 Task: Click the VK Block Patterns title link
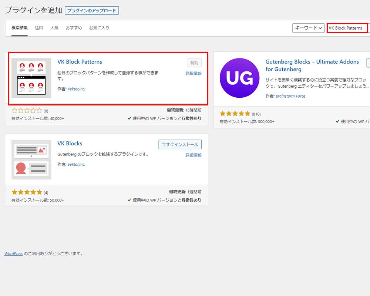coord(80,62)
